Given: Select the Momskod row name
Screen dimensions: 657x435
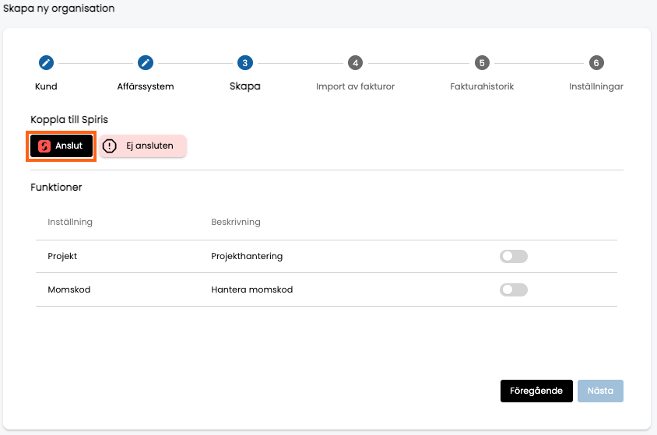Looking at the screenshot, I should click(x=69, y=289).
